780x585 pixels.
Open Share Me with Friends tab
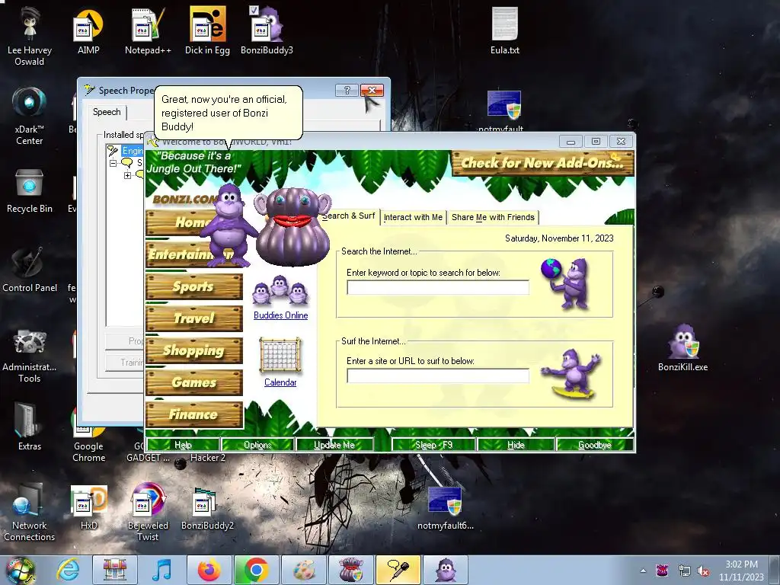pyautogui.click(x=493, y=217)
